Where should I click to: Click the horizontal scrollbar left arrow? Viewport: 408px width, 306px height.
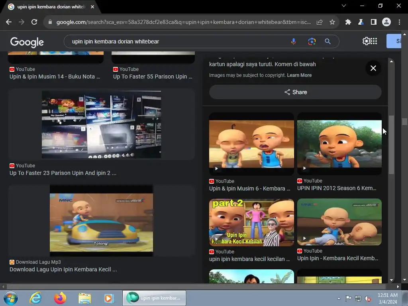point(3,287)
